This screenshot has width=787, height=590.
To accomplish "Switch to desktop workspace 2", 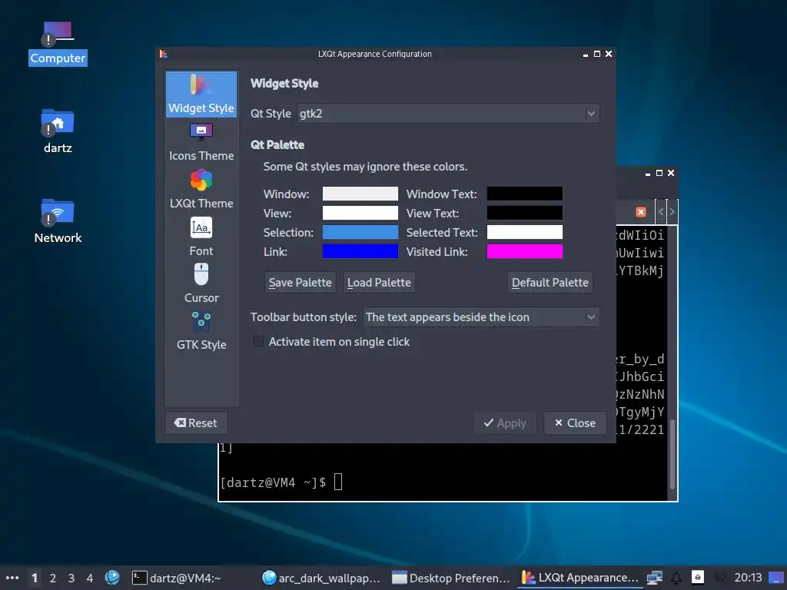I will (x=53, y=578).
